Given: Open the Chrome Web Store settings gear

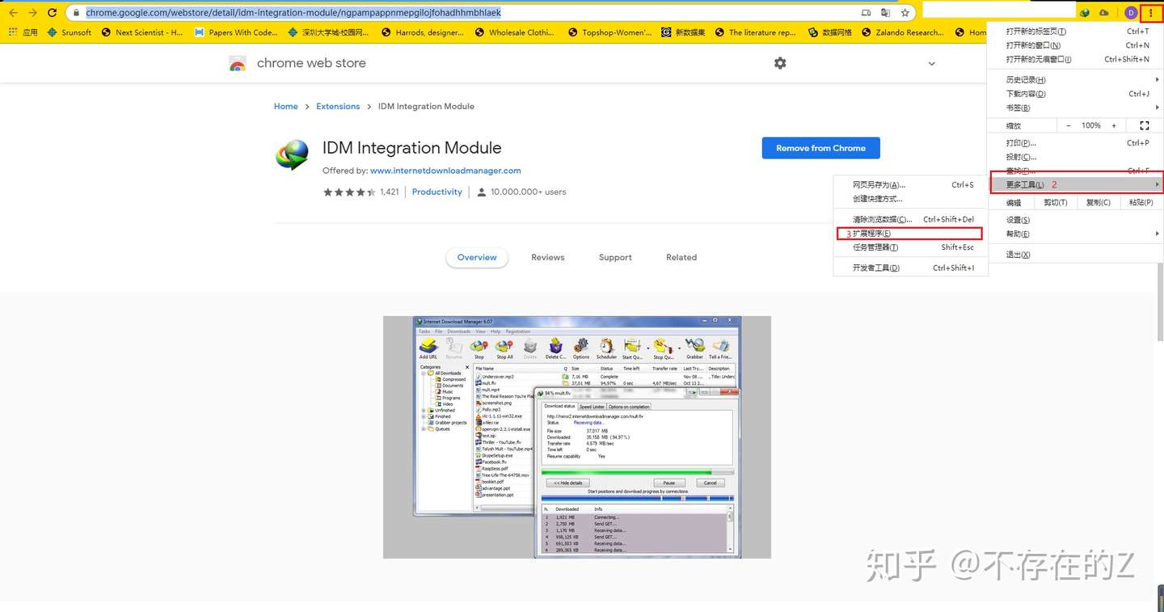Looking at the screenshot, I should [x=780, y=63].
